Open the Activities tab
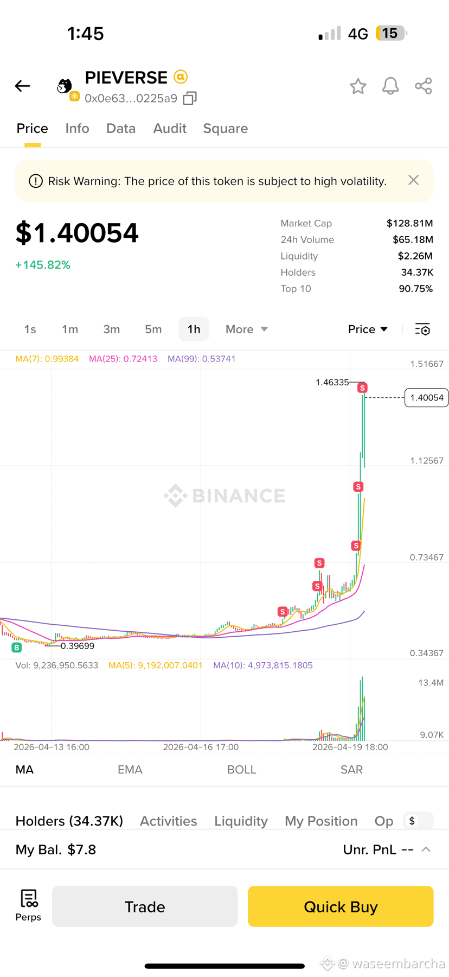Viewport: 449px width, 977px height. point(169,821)
